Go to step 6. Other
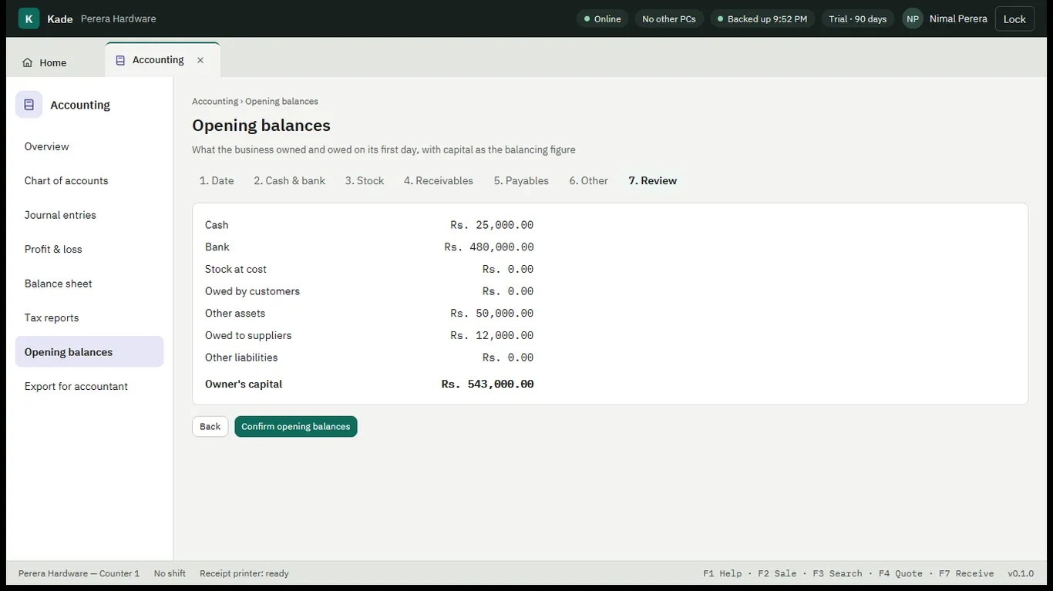1053x591 pixels. coord(589,181)
